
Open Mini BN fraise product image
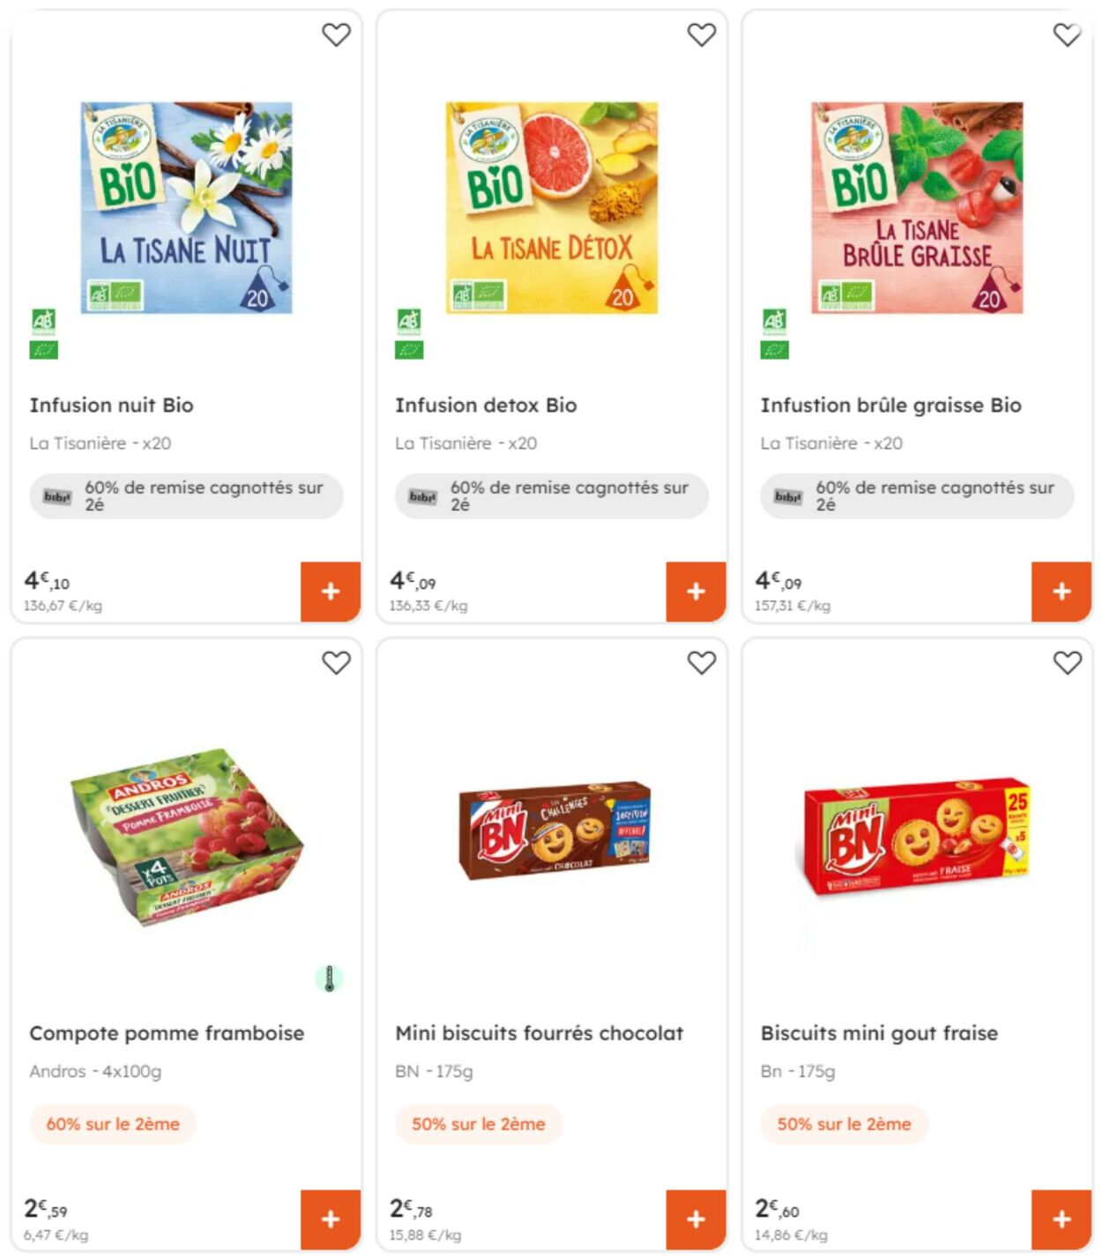[x=917, y=836]
